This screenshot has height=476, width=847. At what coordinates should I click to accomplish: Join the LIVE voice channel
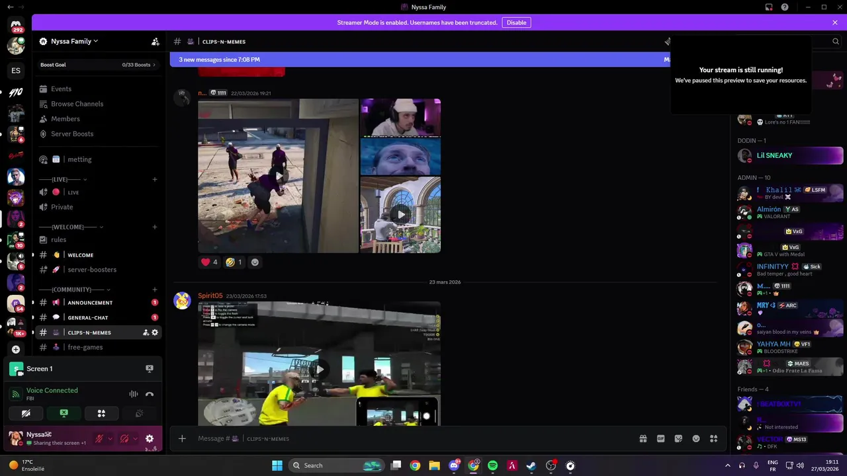point(98,192)
